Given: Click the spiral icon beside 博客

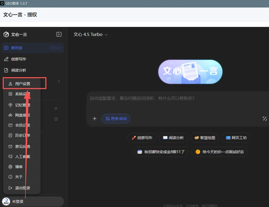Looking at the screenshot, I should pyautogui.click(x=10, y=167).
